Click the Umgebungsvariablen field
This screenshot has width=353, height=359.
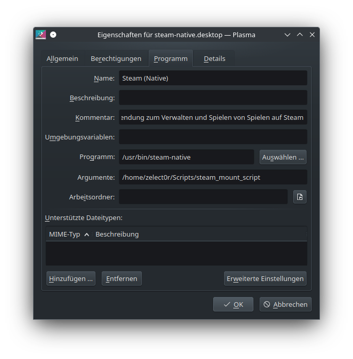click(x=213, y=137)
